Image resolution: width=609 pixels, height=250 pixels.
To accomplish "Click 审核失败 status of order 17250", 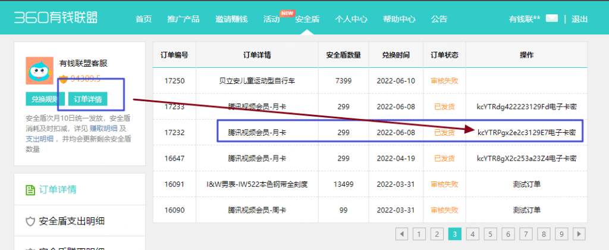I will 444,81.
